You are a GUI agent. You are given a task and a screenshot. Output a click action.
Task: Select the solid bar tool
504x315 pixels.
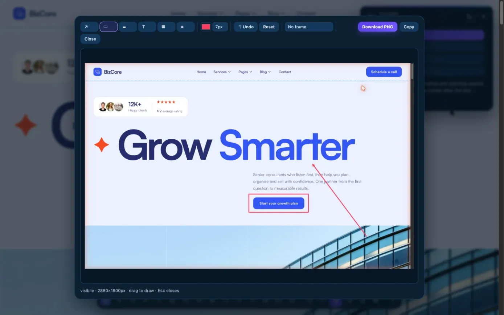[128, 27]
